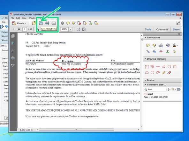
Task: Select the Replace Text tool in Annotations
Action: coord(154,51)
